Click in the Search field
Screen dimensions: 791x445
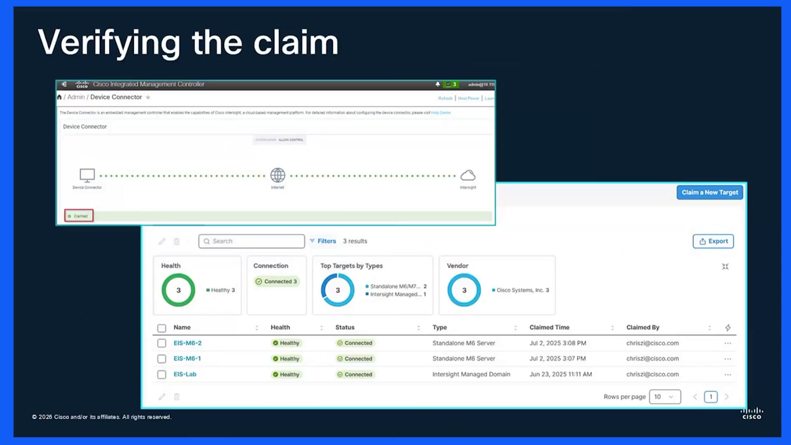(x=252, y=241)
